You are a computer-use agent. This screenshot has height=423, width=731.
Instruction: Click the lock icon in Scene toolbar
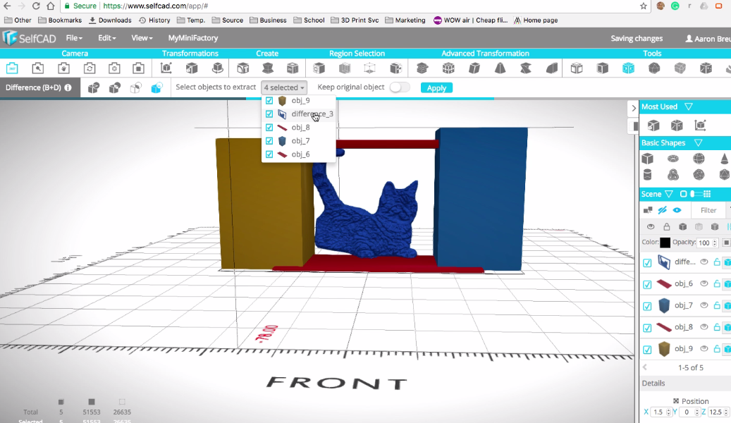tap(667, 226)
